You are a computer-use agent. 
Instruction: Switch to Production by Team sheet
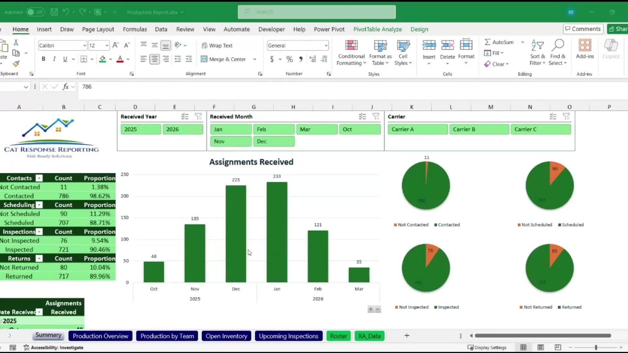coord(167,336)
